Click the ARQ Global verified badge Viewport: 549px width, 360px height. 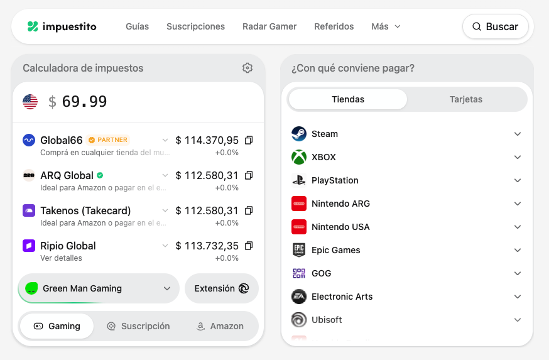(x=100, y=175)
